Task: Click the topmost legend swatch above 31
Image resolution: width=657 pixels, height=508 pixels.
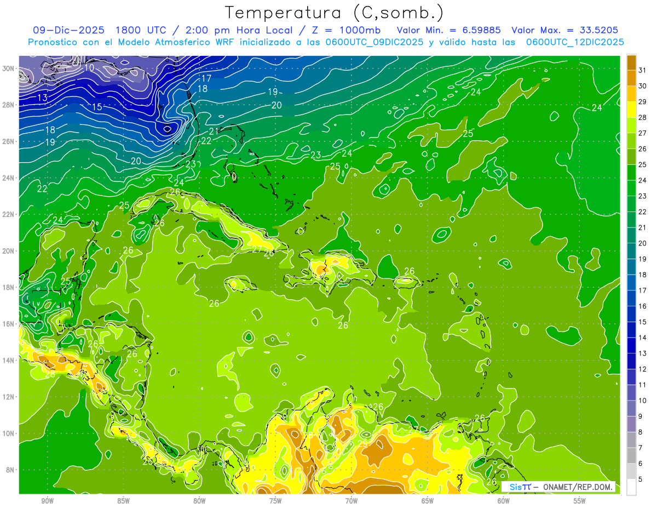Action: click(x=631, y=62)
